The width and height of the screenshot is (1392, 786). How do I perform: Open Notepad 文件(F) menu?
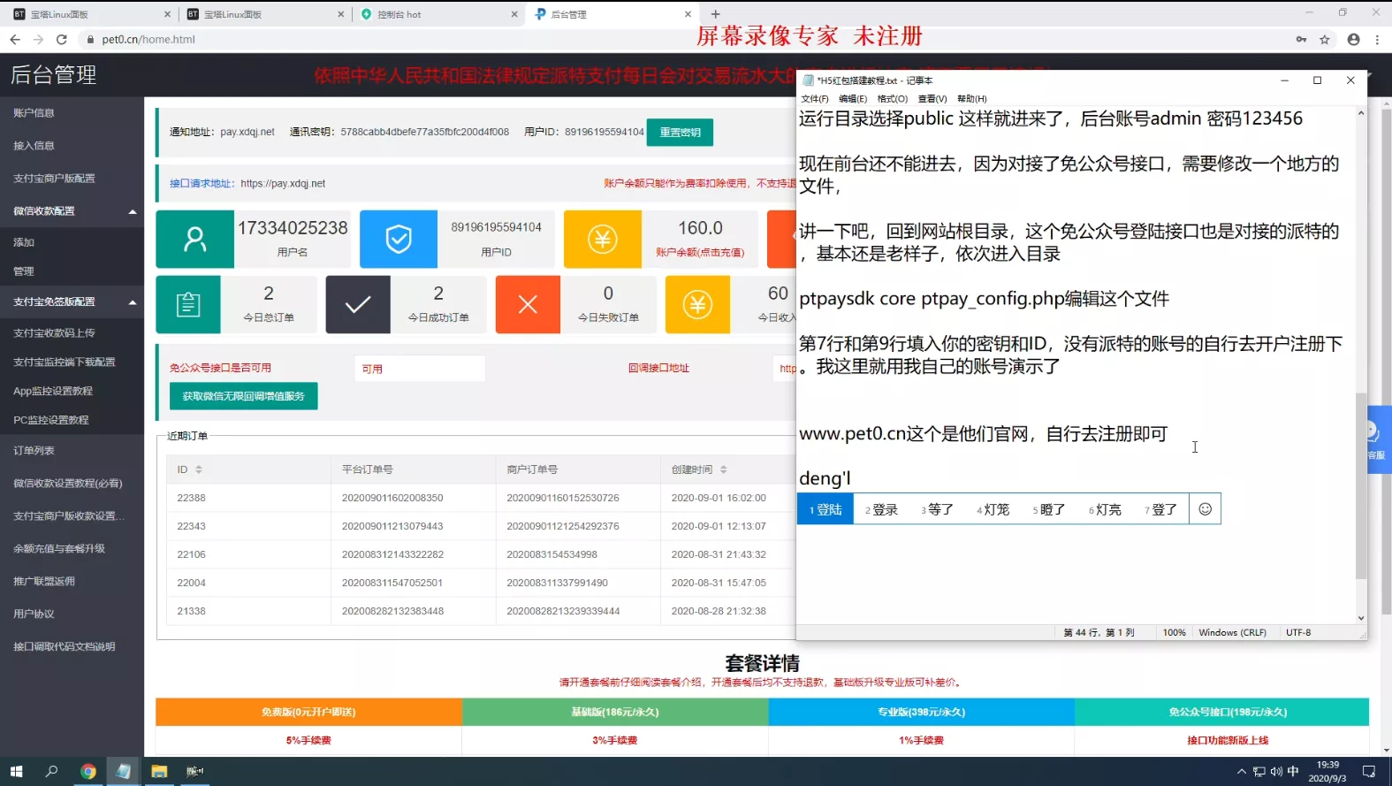coord(815,99)
